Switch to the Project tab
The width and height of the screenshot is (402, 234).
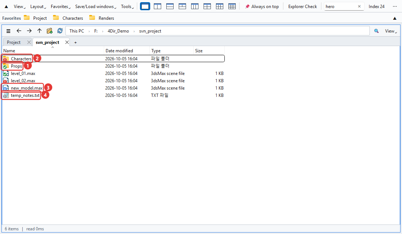tap(14, 42)
